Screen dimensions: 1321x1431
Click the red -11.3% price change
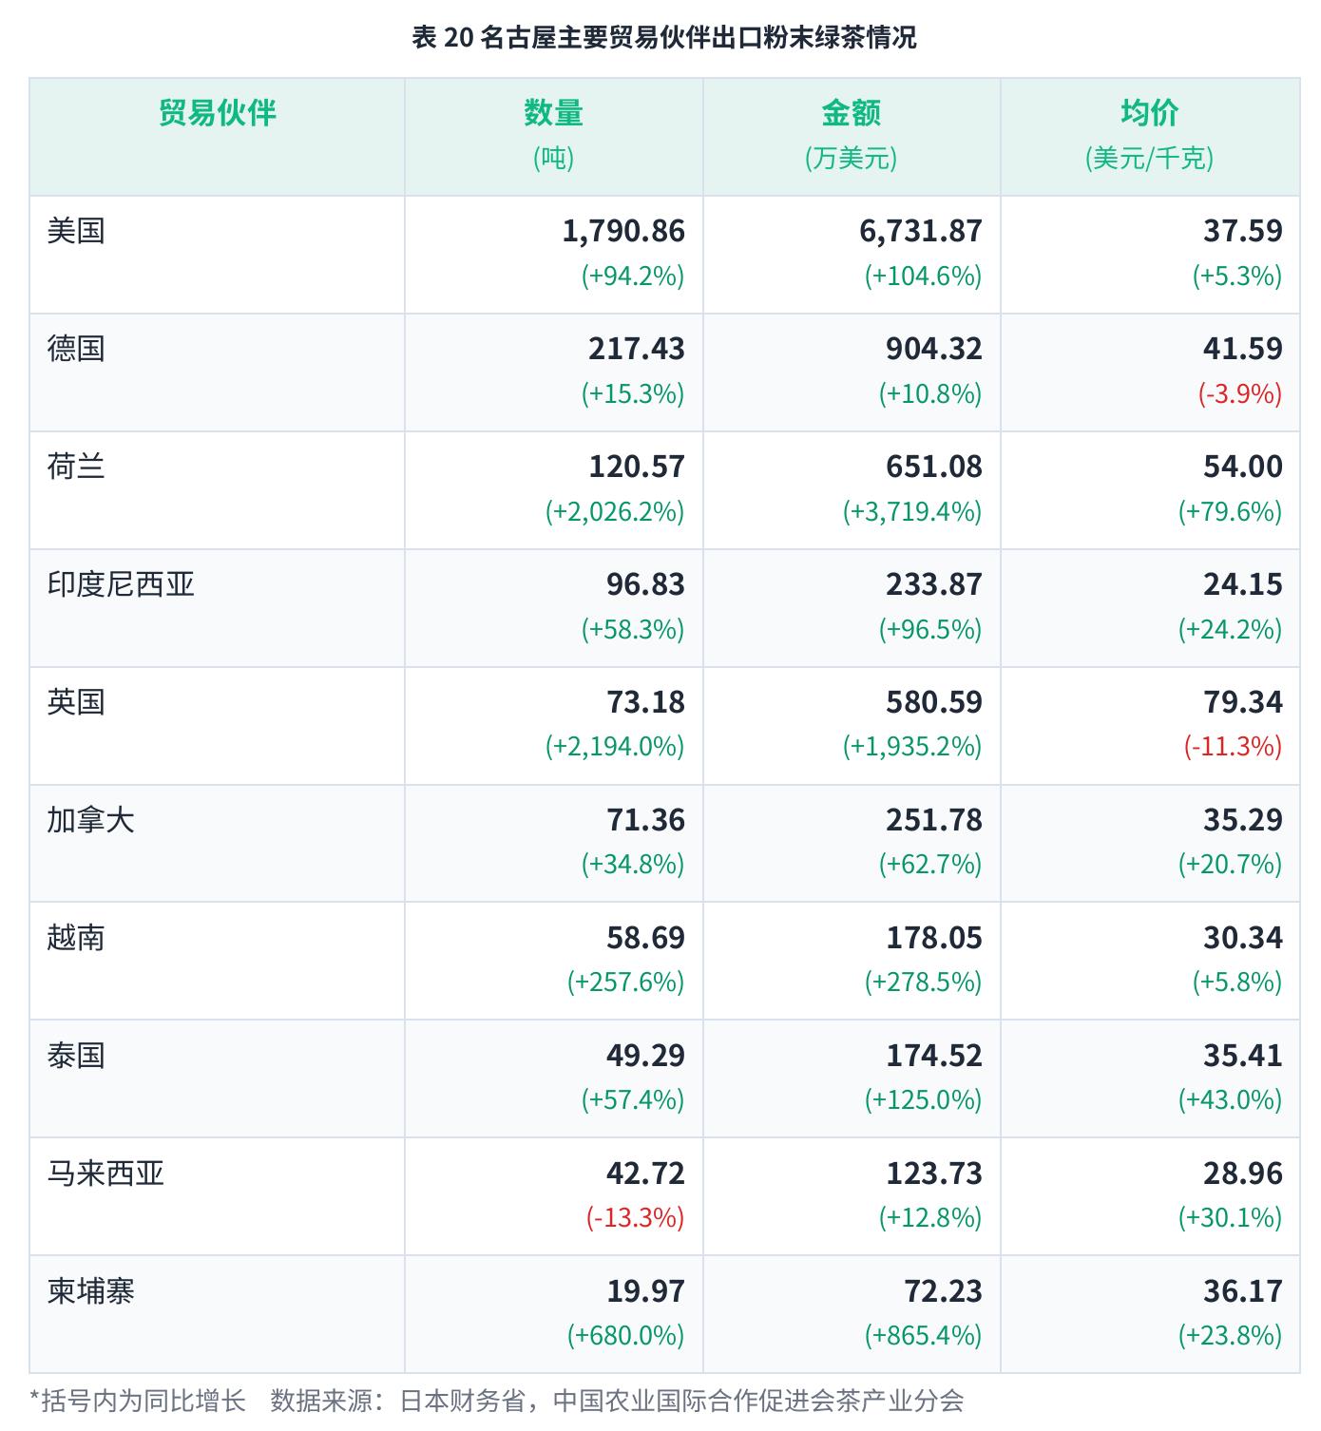click(1233, 747)
